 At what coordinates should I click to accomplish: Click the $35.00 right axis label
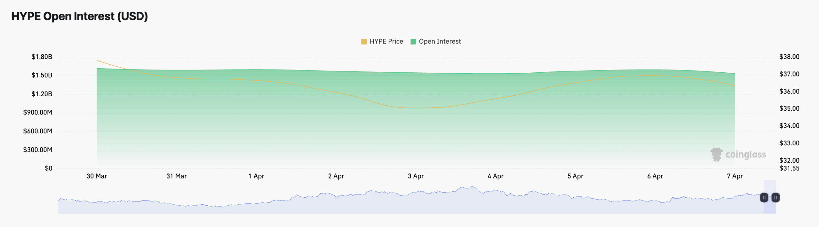tap(789, 108)
